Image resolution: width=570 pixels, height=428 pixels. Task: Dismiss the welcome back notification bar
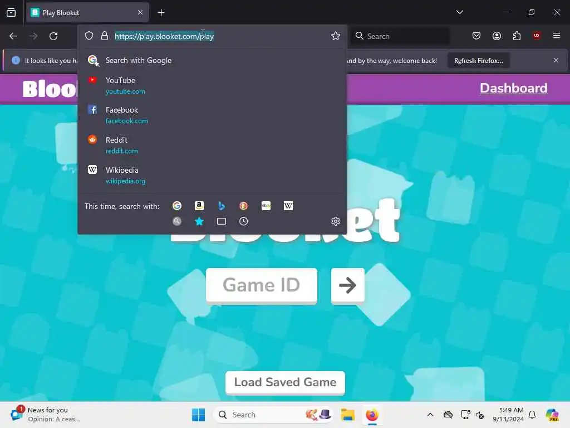point(556,60)
